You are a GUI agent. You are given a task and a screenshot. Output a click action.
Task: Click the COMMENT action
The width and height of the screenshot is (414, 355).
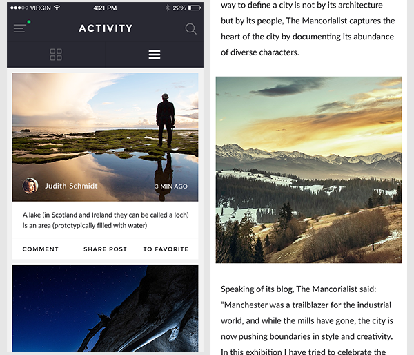pos(41,249)
